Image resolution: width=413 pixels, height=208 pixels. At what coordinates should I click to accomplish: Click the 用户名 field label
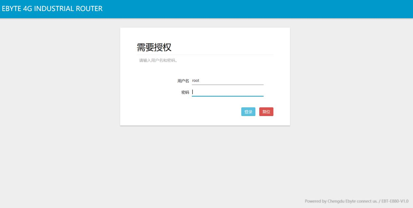click(x=183, y=81)
